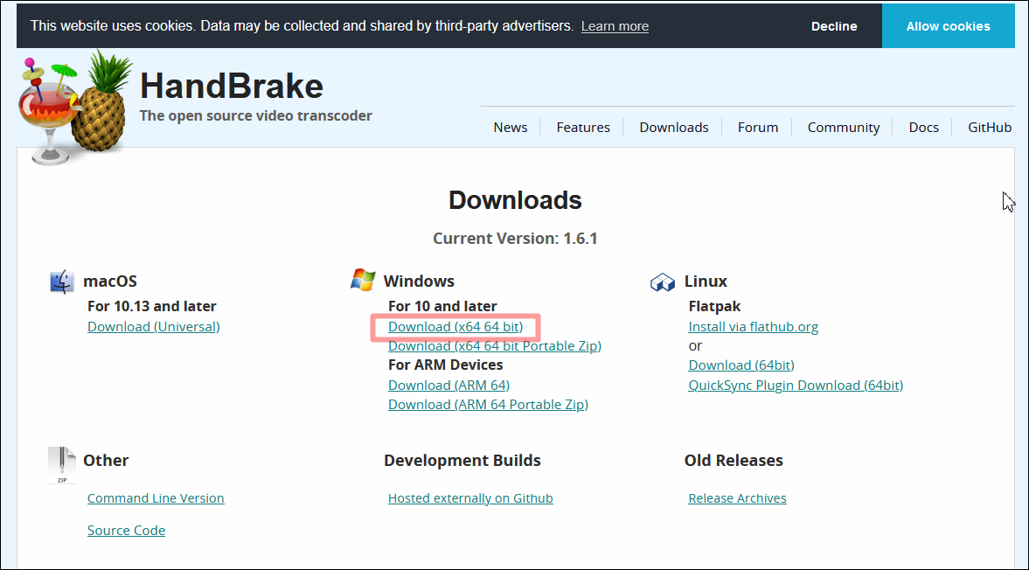Open the Learn more cookie link
The height and width of the screenshot is (570, 1029).
(615, 26)
